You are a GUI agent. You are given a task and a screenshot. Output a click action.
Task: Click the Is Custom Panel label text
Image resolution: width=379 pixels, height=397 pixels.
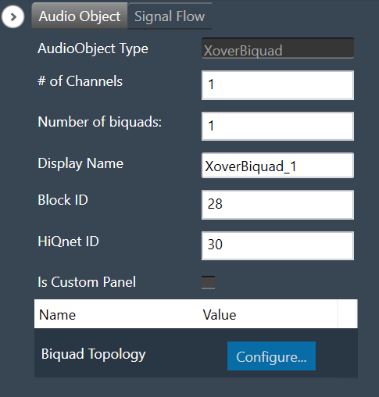click(87, 282)
